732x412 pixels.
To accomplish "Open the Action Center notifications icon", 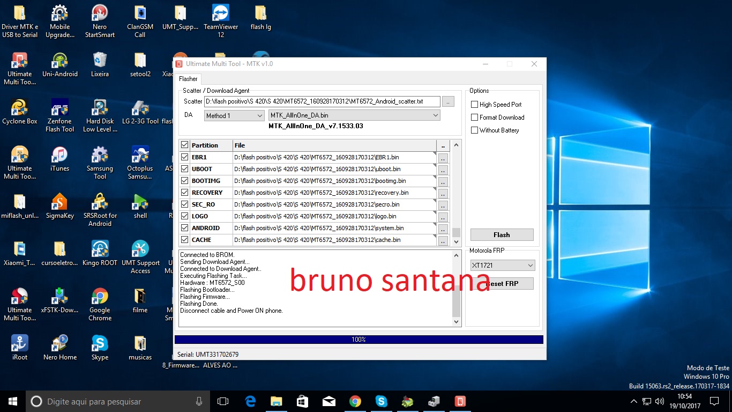I will click(714, 401).
